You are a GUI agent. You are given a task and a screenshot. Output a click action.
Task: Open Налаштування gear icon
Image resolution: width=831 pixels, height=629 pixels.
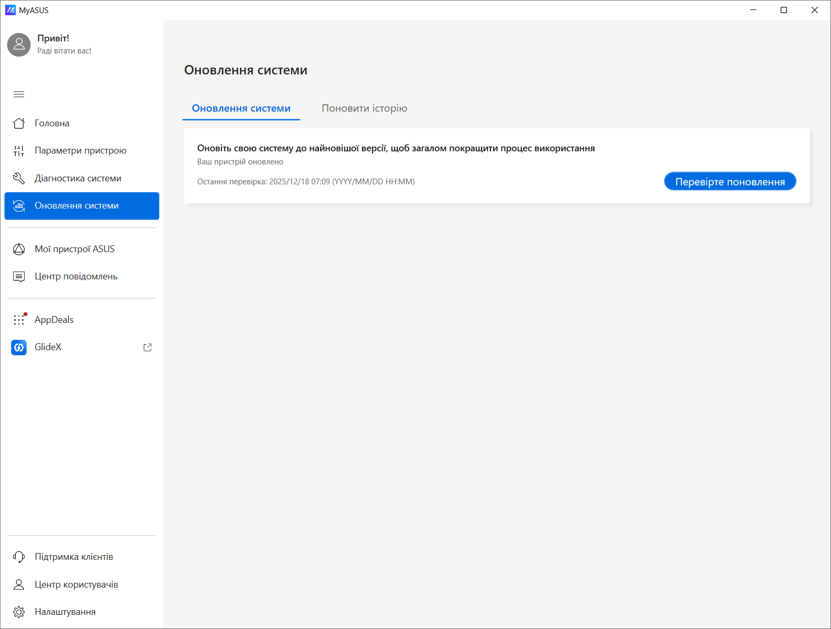(x=19, y=612)
